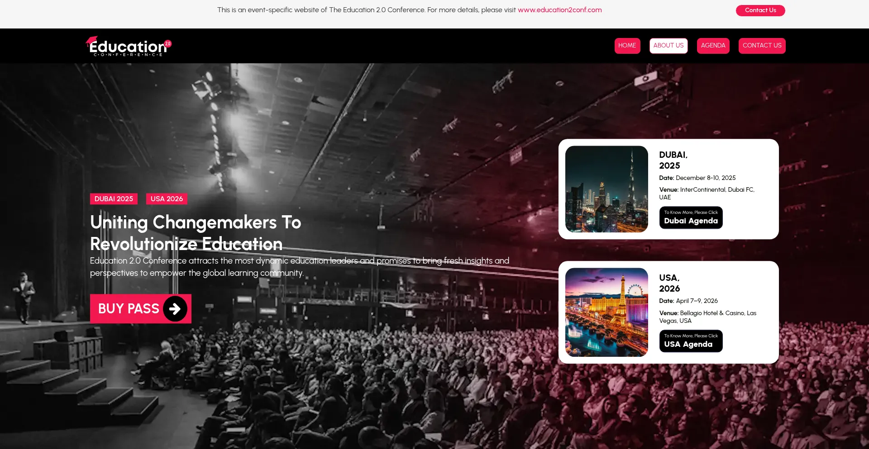Click the Dubai skyline thumbnail
869x449 pixels.
[606, 189]
